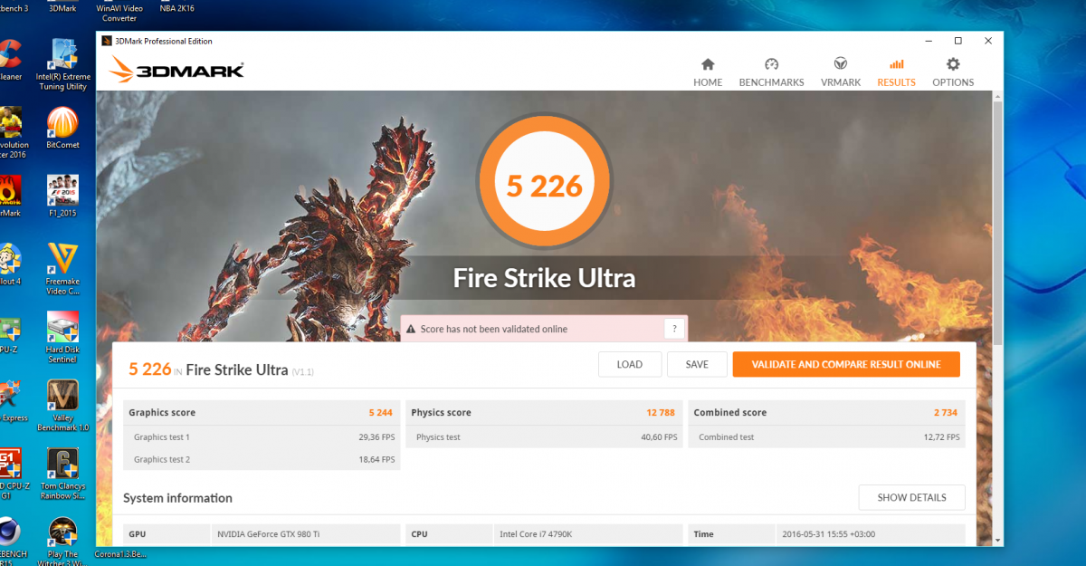This screenshot has height=566, width=1086.
Task: Open the FurMark desktop icon
Action: pos(11,197)
